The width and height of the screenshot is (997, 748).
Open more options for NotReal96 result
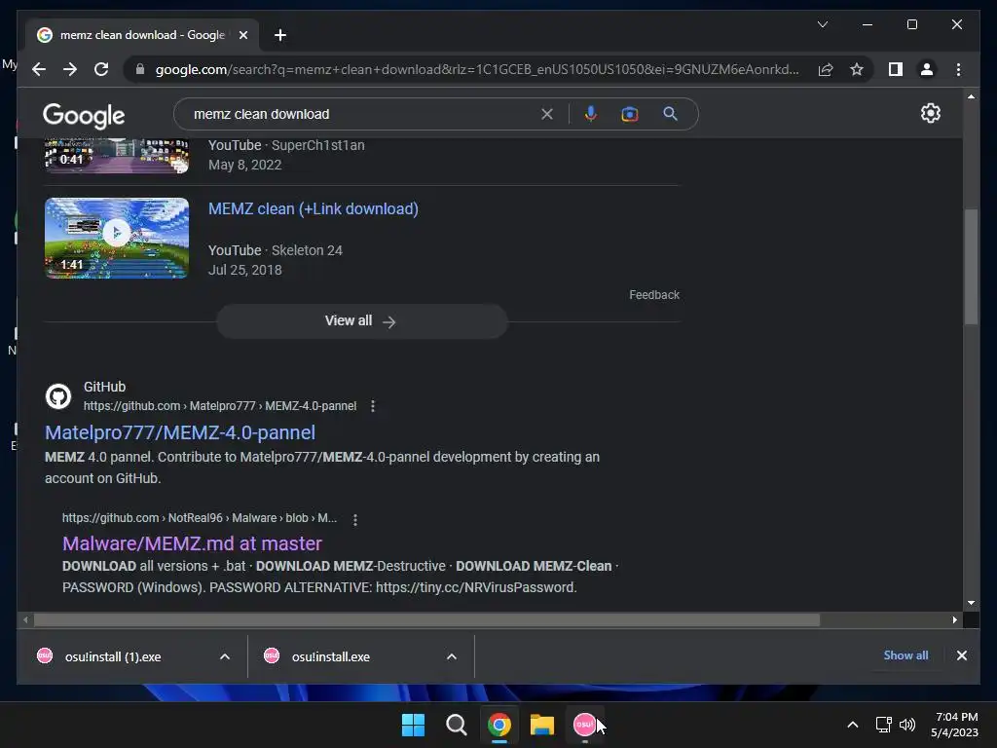point(354,520)
